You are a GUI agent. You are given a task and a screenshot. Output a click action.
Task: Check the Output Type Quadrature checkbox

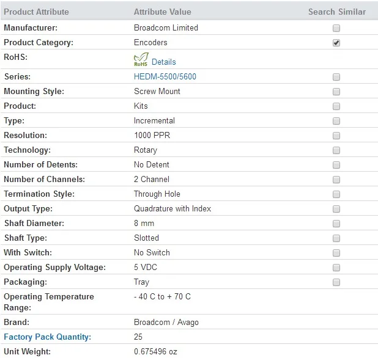point(336,209)
